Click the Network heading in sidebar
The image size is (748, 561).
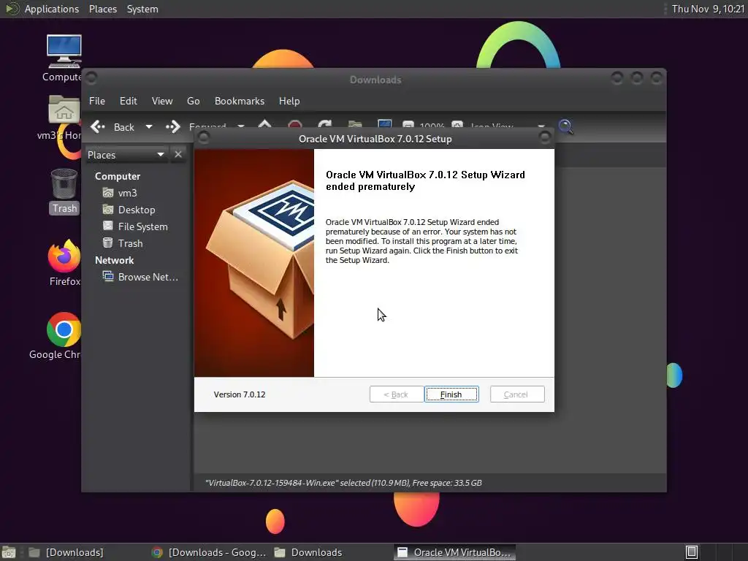tap(114, 260)
